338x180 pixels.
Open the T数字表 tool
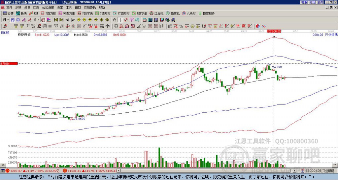coord(140,13)
